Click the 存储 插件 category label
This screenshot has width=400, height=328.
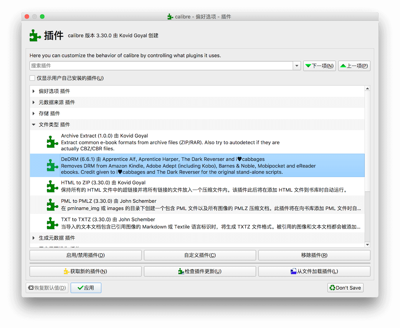coord(50,113)
